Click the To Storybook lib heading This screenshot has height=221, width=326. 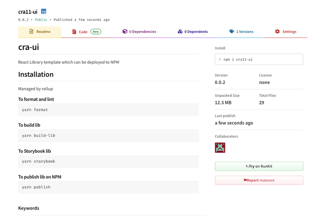(x=35, y=151)
